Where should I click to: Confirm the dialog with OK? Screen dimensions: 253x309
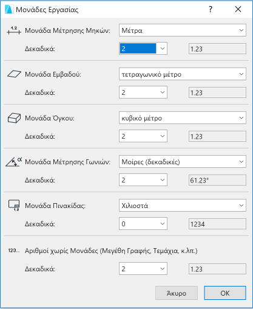point(225,293)
